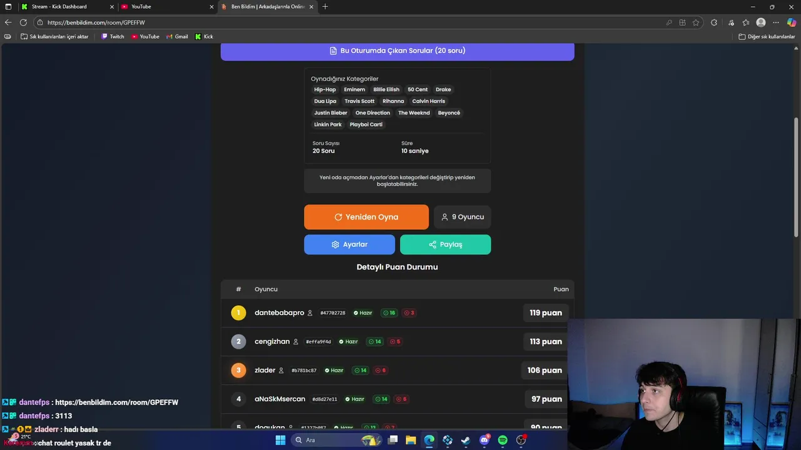Select the Ben Bildim tab
Screen dimensions: 801x450
pos(267,6)
